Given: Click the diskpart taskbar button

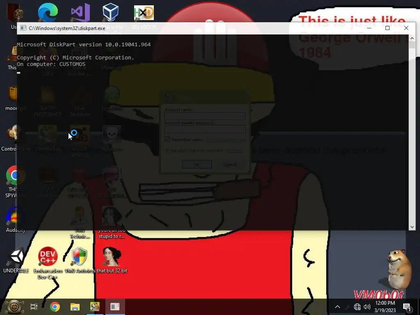Looking at the screenshot, I should click(x=115, y=307).
